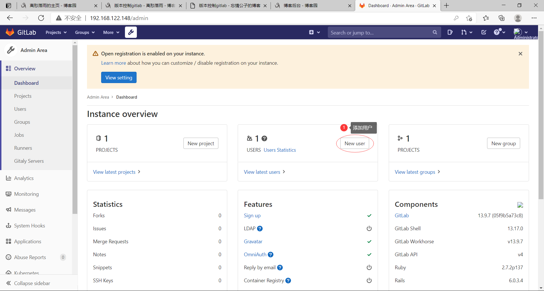544x291 pixels.
Task: Click the plus icon to create new
Action: [311, 32]
